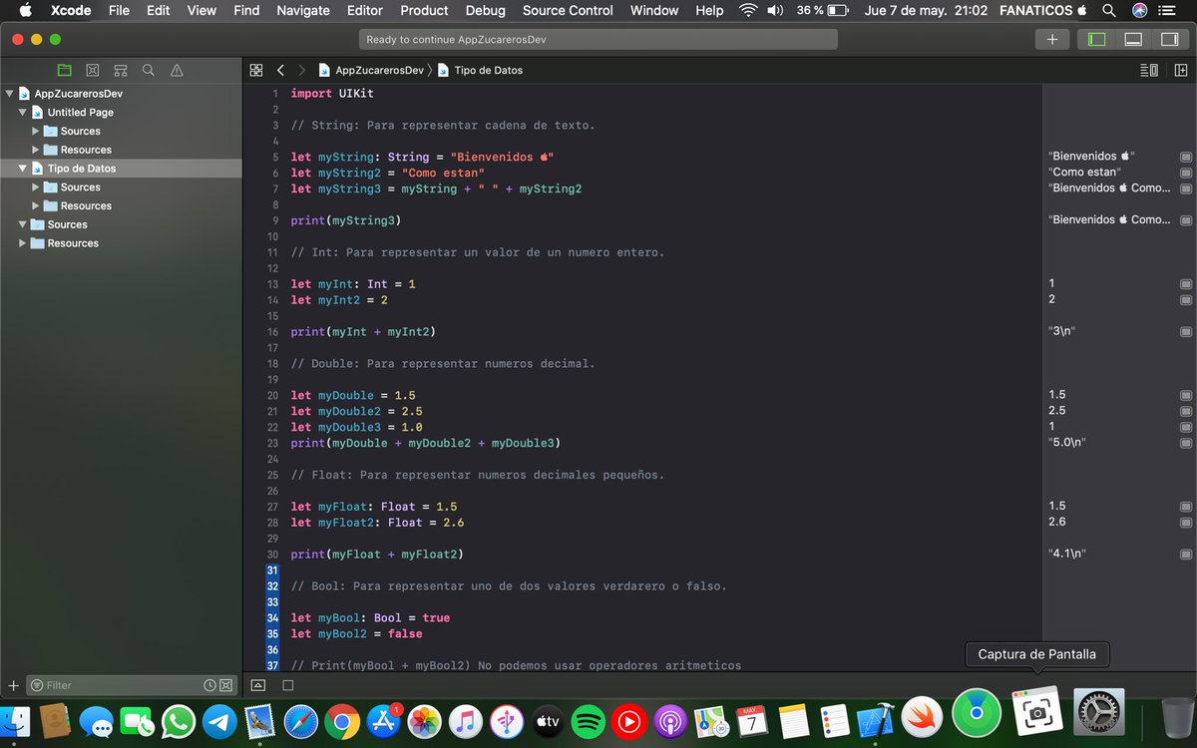Click the playground execution stop square
Viewport: 1197px width, 748px height.
pos(287,685)
